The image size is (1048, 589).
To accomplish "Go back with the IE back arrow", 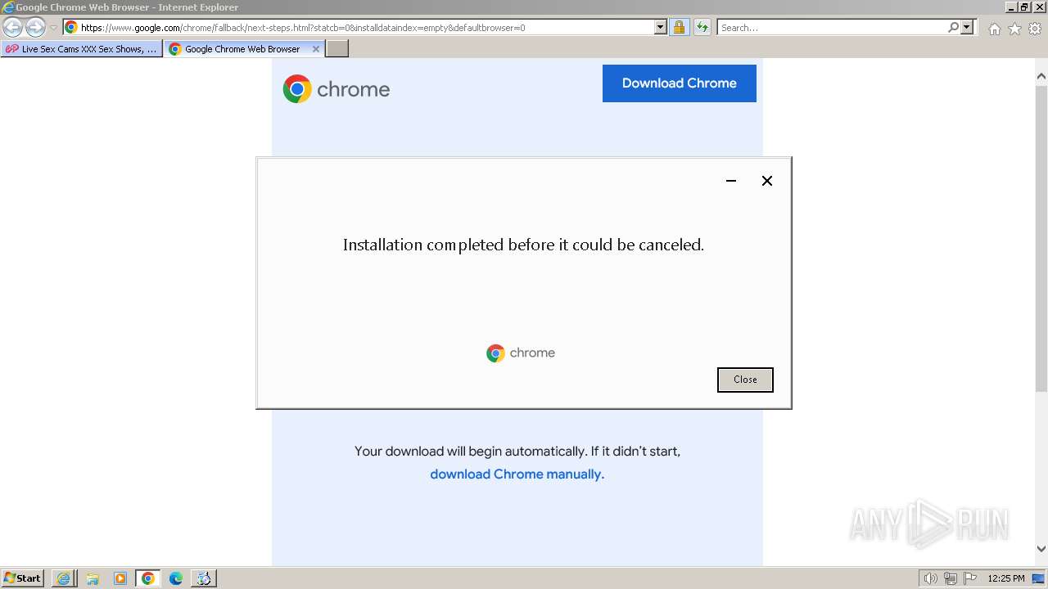I will [x=13, y=28].
